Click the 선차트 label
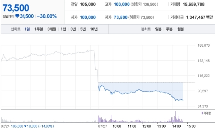The width and height of the screenshot is (215, 132). 16,29
